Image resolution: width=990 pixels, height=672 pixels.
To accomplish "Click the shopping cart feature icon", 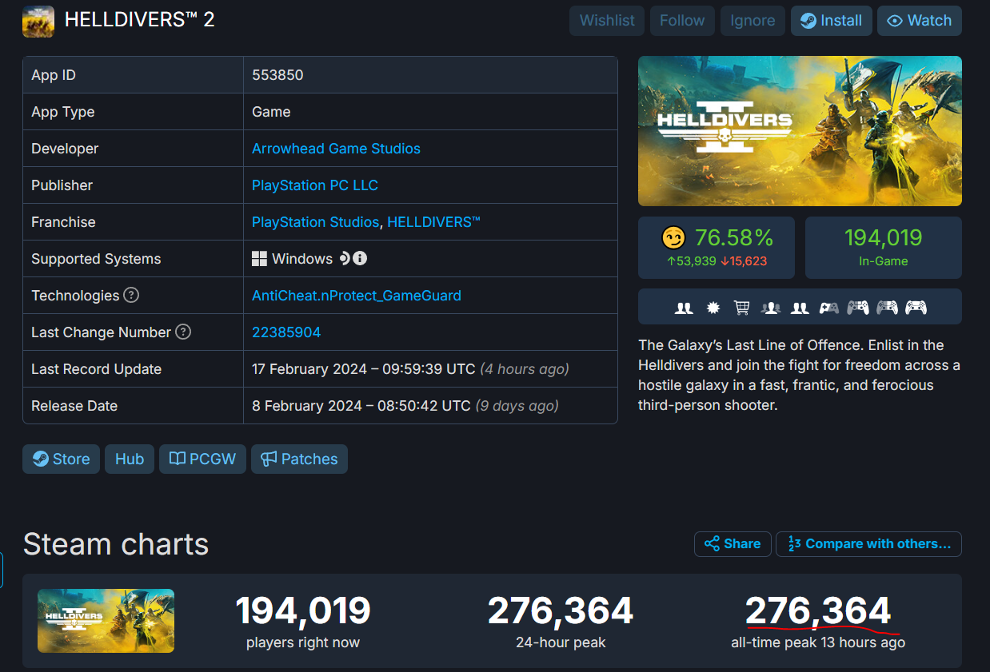I will [741, 308].
